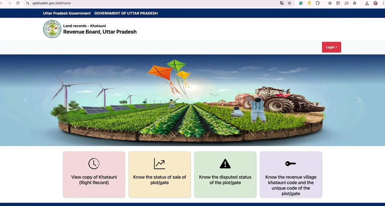Go to next carousel slide arrow

coord(359,100)
